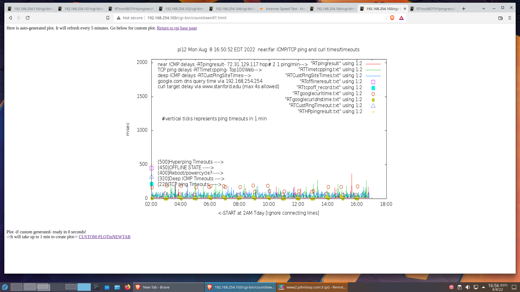Image resolution: width=520 pixels, height=292 pixels.
Task: Click the browser back arrow
Action: click(x=10, y=18)
